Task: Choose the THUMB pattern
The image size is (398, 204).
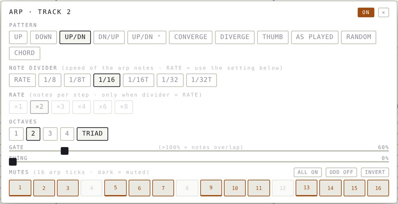Action: (x=272, y=37)
